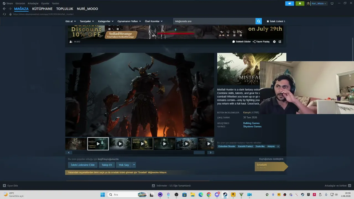Open the Oyunlar menu
Image resolution: width=354 pixels, height=199 pixels.
click(x=45, y=3)
